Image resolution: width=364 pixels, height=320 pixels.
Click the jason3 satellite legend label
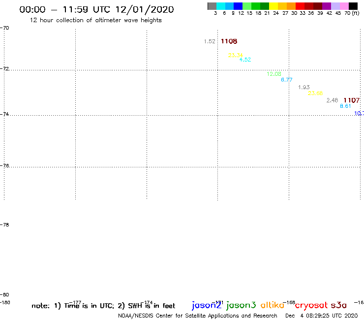[241, 305]
